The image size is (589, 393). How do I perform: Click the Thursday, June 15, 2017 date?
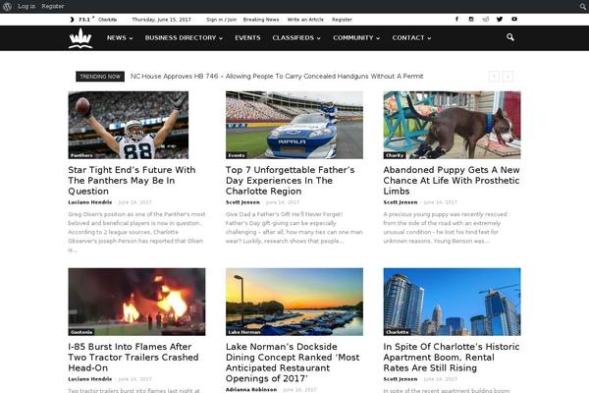coord(162,20)
